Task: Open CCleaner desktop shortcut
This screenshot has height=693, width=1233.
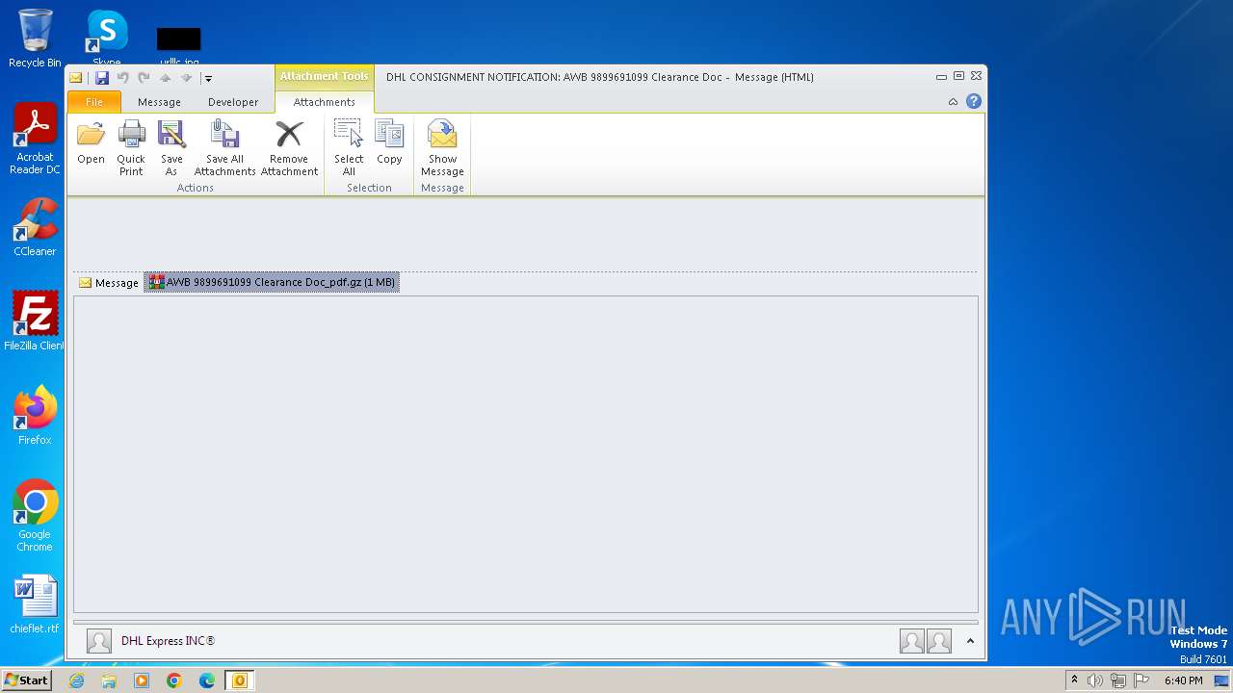Action: click(35, 227)
